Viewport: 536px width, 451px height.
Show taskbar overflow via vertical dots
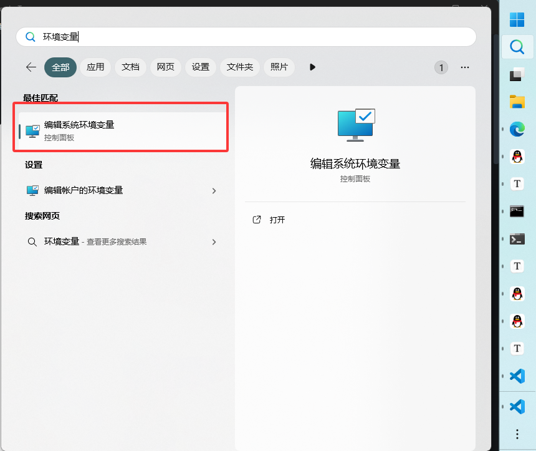coord(517,434)
